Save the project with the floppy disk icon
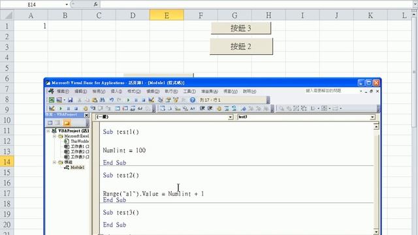The image size is (418, 235). 70,100
